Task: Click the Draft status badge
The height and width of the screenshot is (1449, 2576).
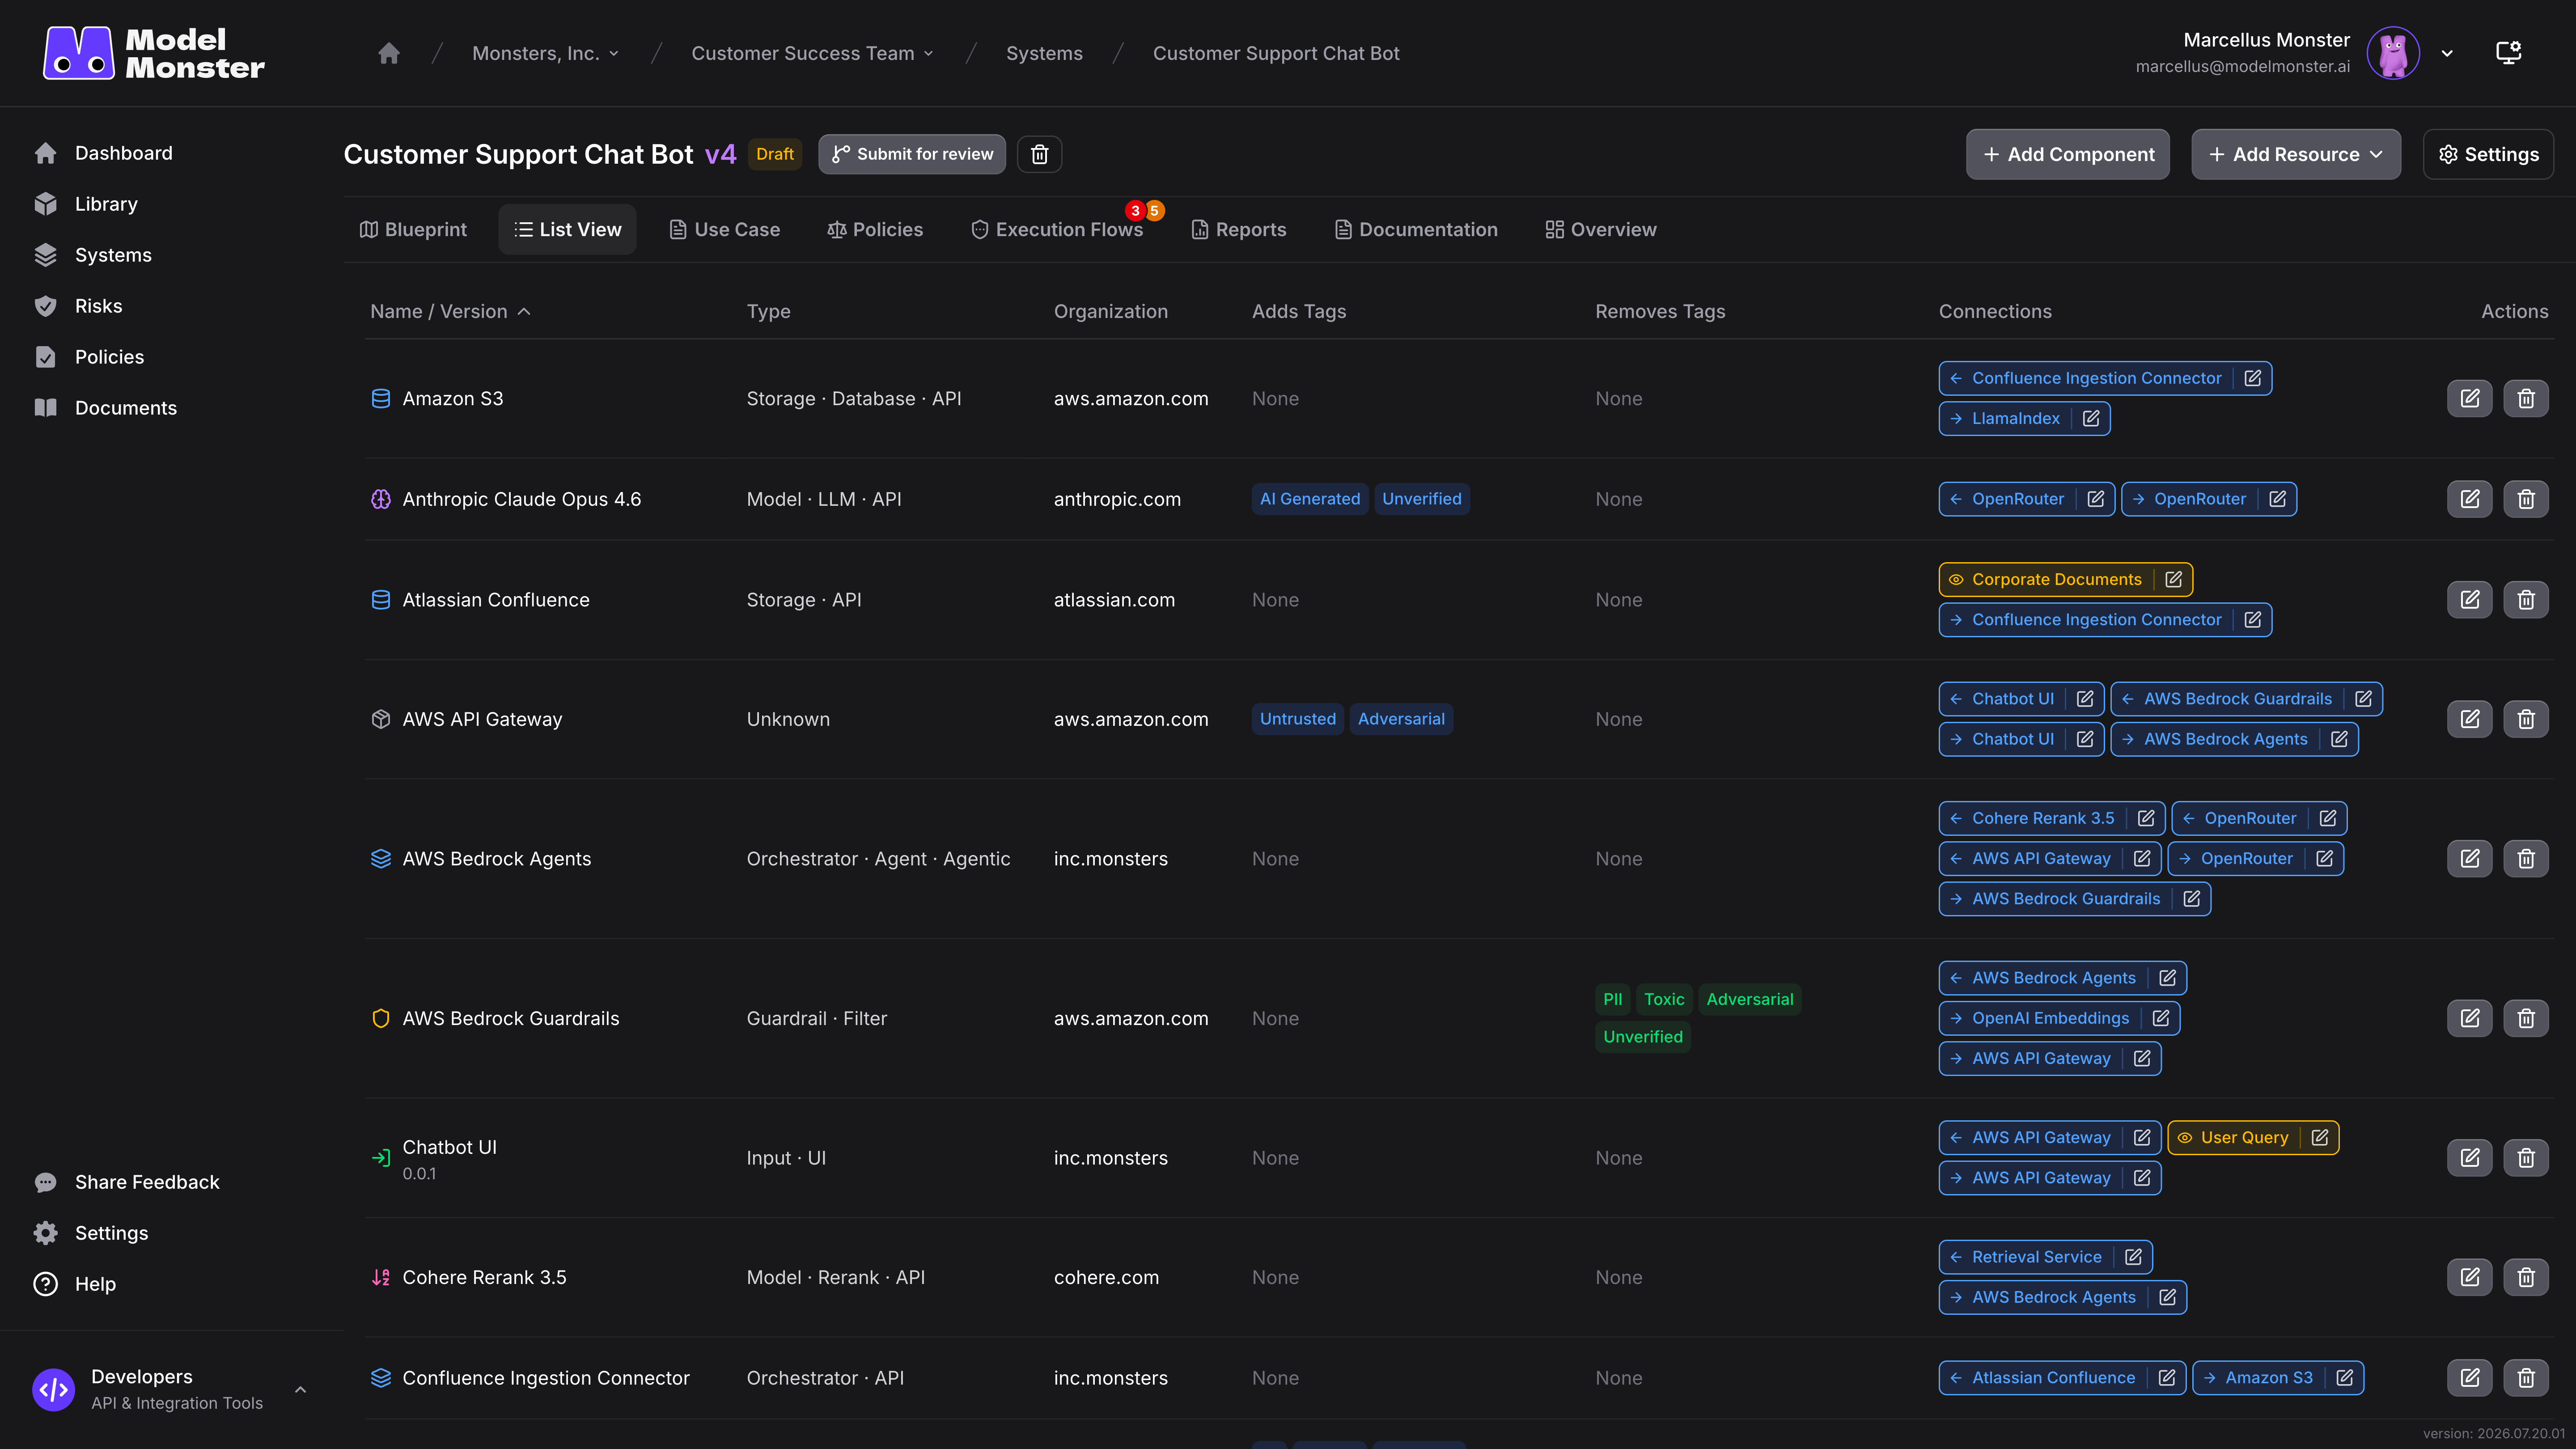Action: click(775, 154)
